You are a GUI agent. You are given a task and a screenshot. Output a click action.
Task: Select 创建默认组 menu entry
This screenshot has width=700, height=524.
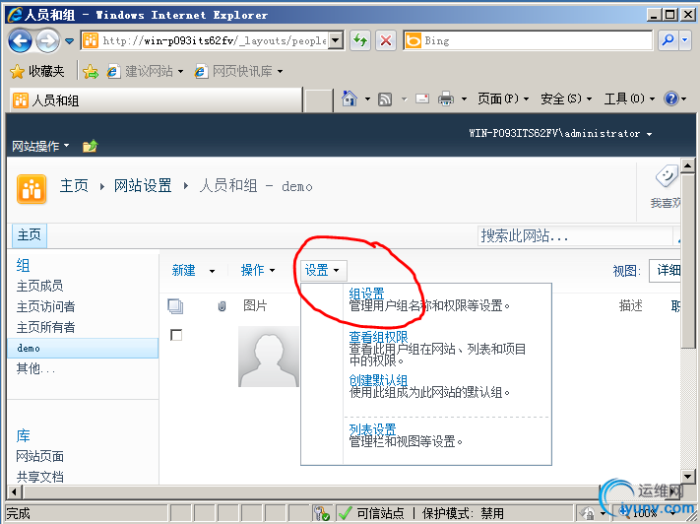[378, 380]
